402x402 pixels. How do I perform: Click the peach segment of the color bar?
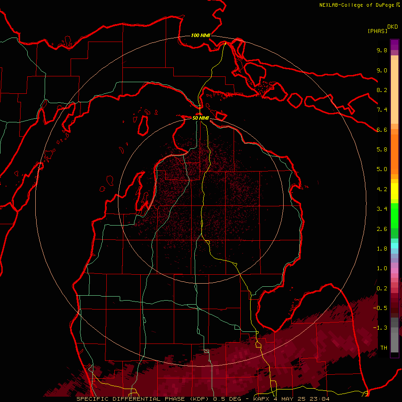[x=394, y=90]
